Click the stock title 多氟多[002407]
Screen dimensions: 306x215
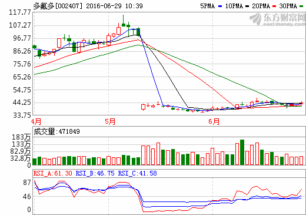[x=58, y=6]
